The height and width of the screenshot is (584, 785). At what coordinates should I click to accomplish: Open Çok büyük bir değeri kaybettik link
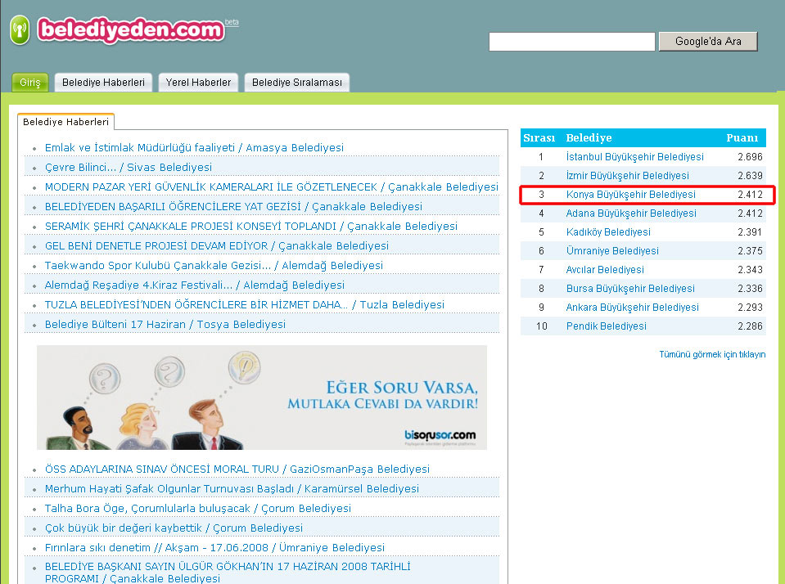174,528
